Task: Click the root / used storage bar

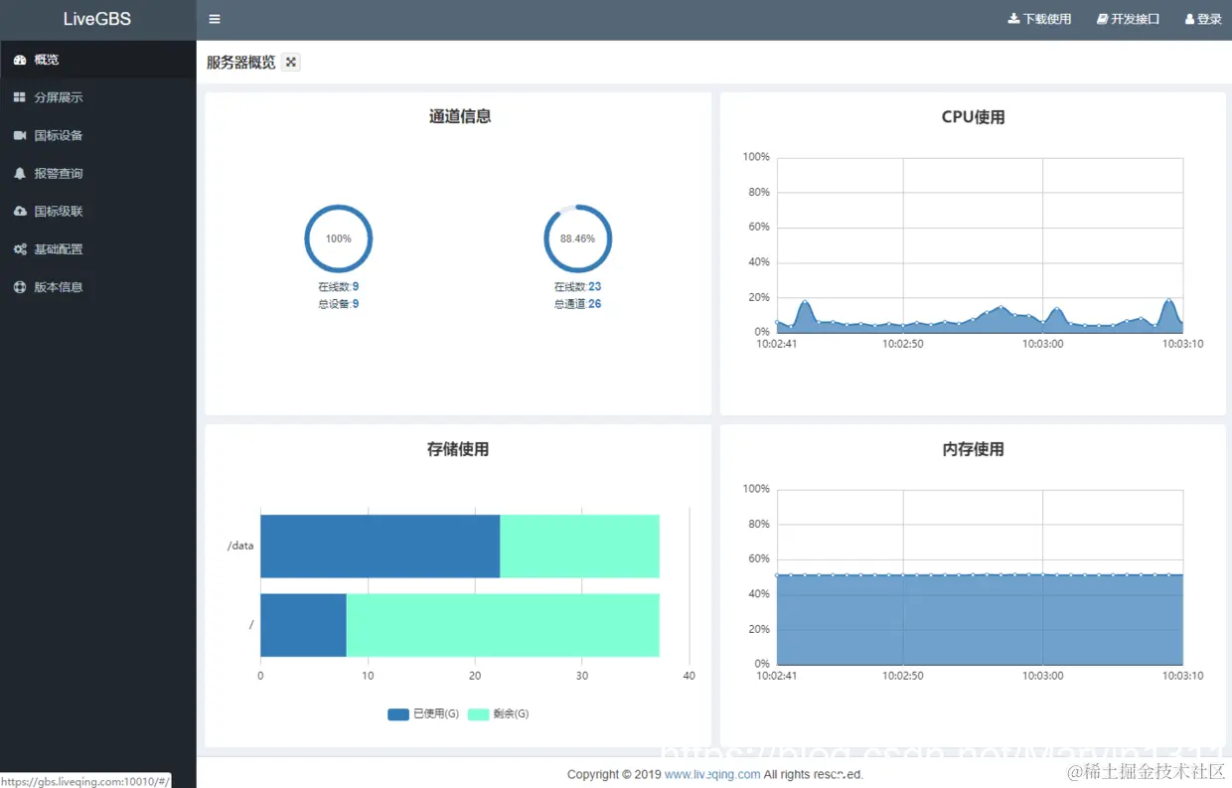Action: [303, 625]
